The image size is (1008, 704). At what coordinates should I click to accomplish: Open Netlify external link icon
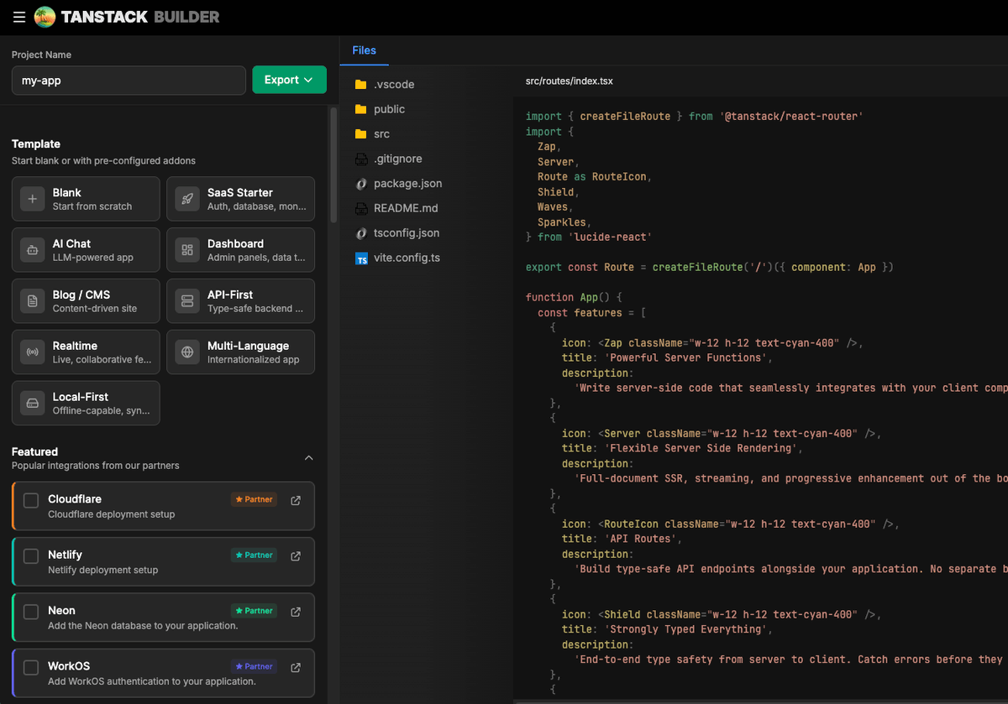pos(296,555)
